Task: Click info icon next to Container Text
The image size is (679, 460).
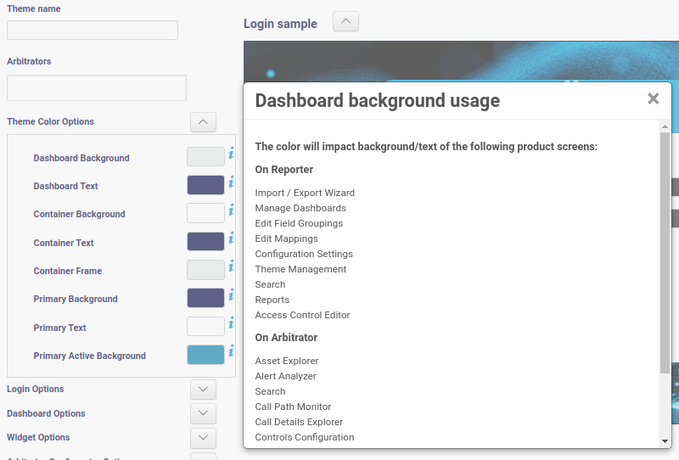Action: coord(231,238)
